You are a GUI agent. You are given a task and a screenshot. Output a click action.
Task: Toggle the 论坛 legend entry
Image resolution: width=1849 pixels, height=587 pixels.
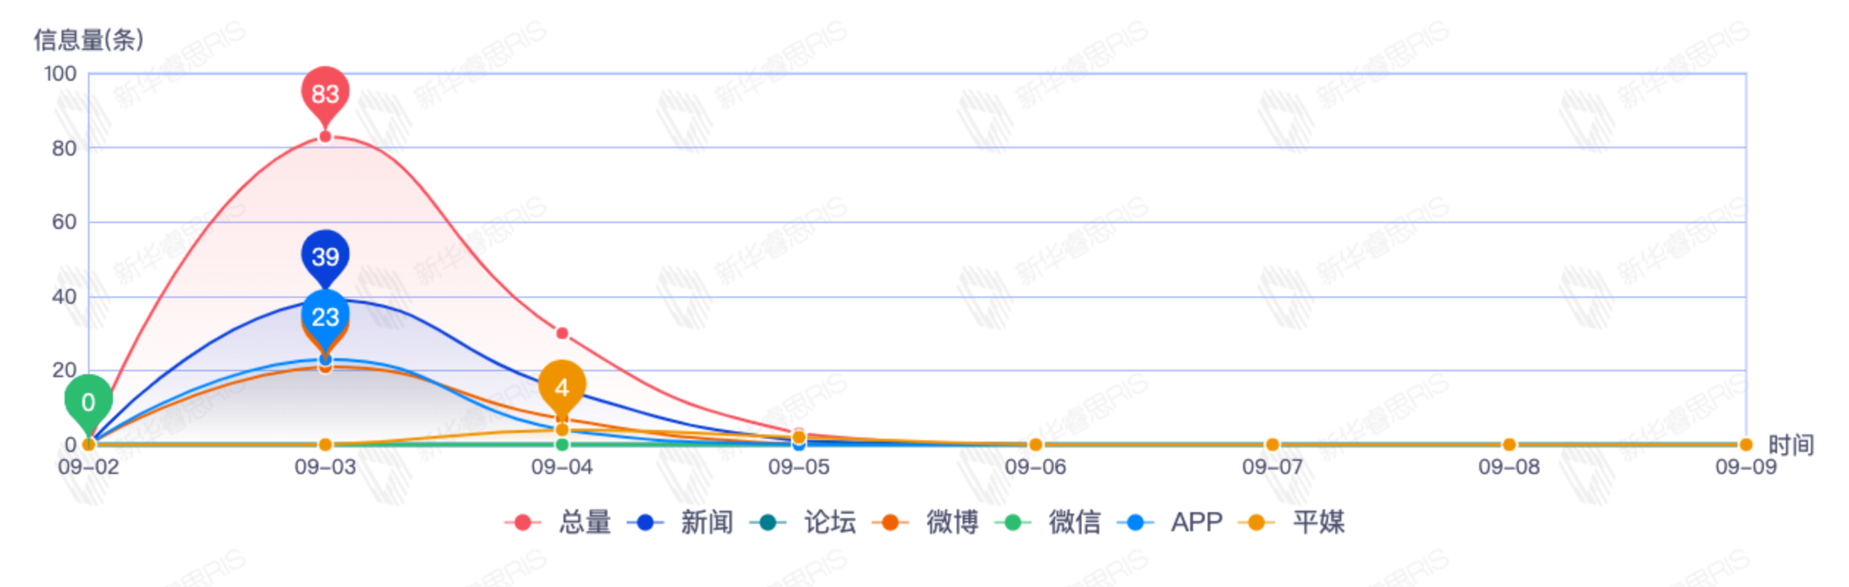(804, 522)
